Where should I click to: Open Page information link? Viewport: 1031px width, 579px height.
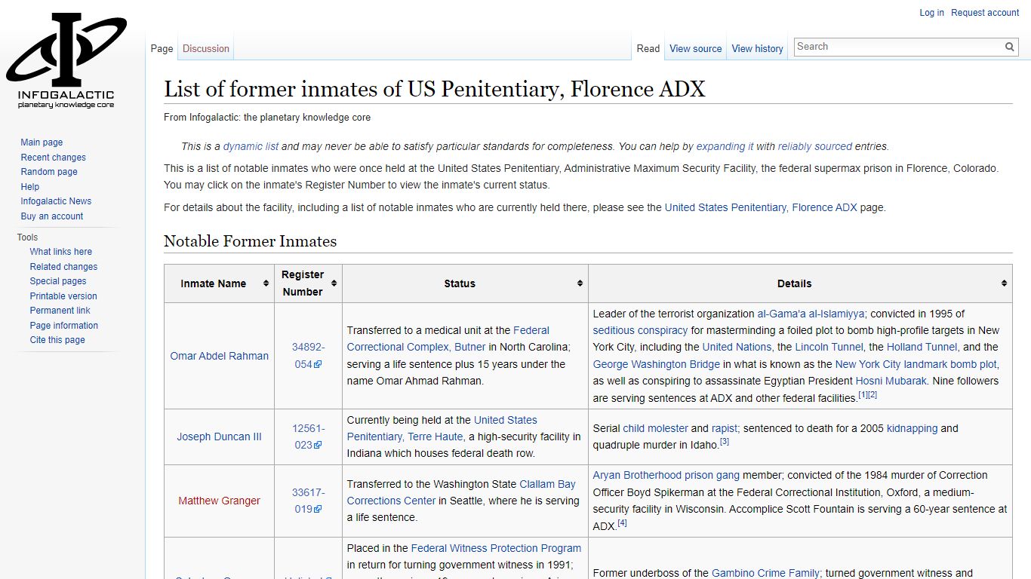click(64, 326)
